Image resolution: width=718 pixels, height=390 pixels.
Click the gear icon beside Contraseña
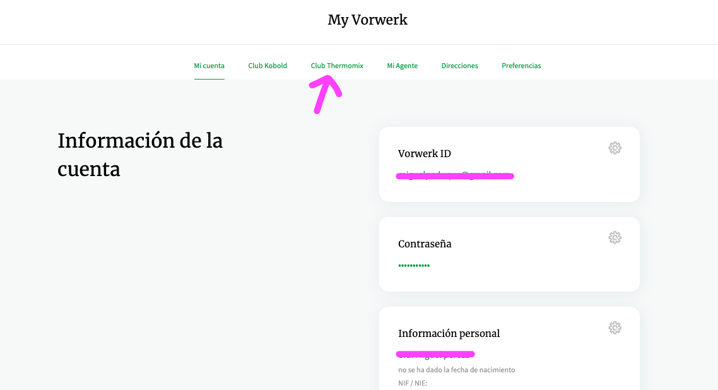tap(615, 238)
